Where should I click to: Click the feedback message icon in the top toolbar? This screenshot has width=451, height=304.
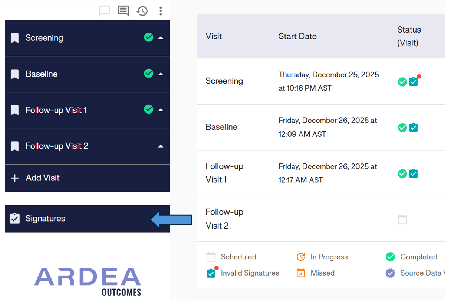123,11
